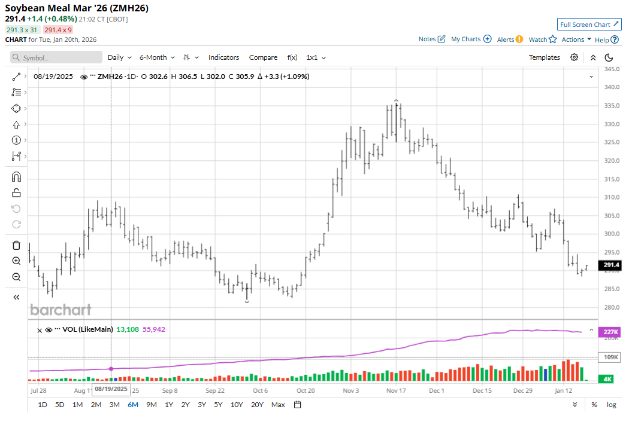Zoom out of the chart
This screenshot has height=428, width=644.
point(16,277)
